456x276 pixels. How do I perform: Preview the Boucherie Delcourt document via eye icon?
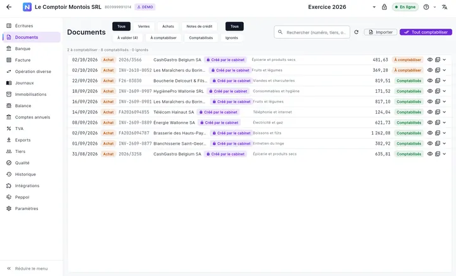(x=430, y=81)
